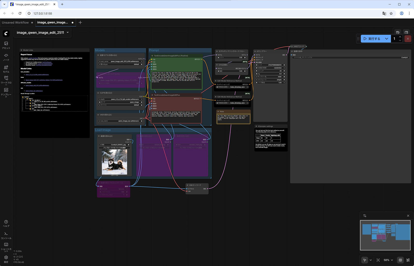Increase the KSampler cfg value with right arrow
The width and height of the screenshot is (414, 266).
pyautogui.click(x=284, y=74)
